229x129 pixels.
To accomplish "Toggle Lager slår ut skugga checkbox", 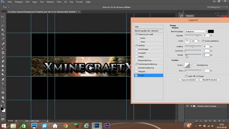I will point(186,76).
